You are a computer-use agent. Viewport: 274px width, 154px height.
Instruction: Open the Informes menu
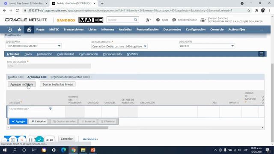click(x=107, y=30)
